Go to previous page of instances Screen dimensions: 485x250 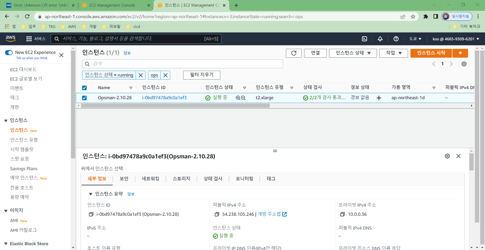click(x=434, y=64)
